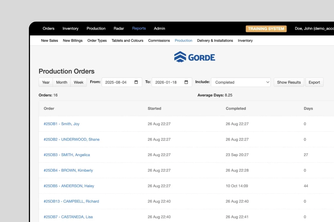Select the Days value 44
This screenshot has width=334, height=222.
point(306,186)
